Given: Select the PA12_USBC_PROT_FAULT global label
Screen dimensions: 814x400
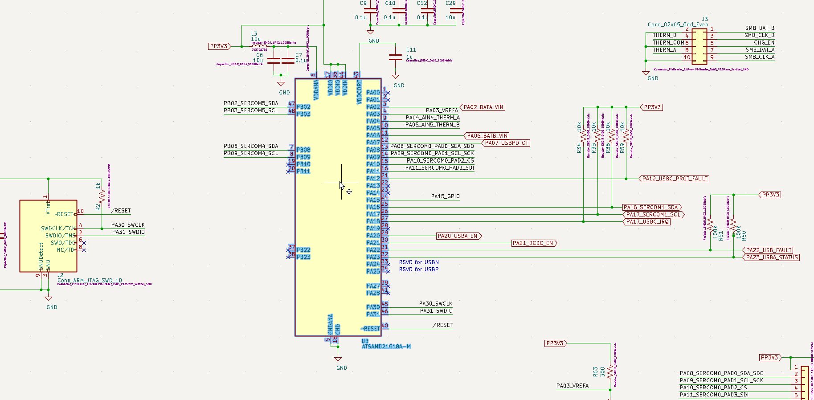Looking at the screenshot, I should coord(674,179).
